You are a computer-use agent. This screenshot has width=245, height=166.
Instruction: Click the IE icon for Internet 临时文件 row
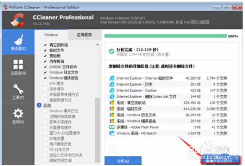[x=112, y=78]
